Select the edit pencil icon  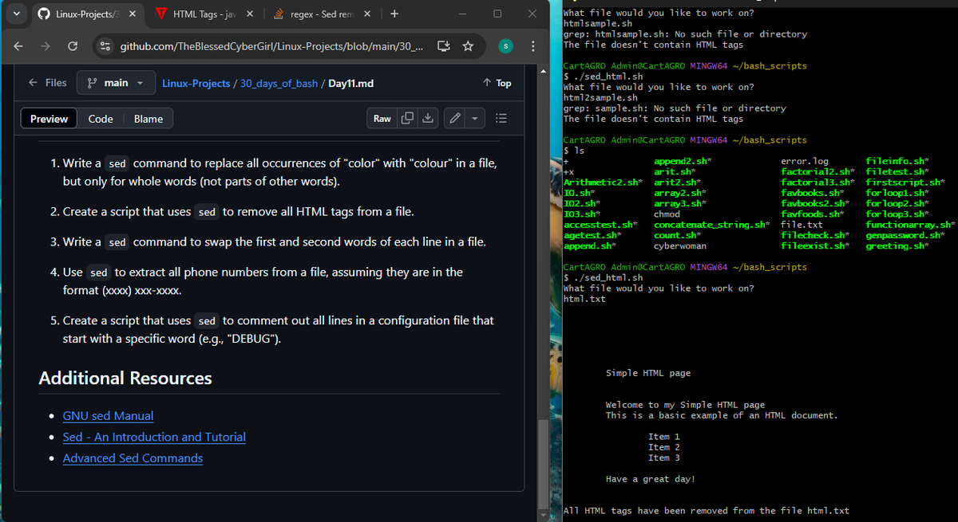(453, 117)
